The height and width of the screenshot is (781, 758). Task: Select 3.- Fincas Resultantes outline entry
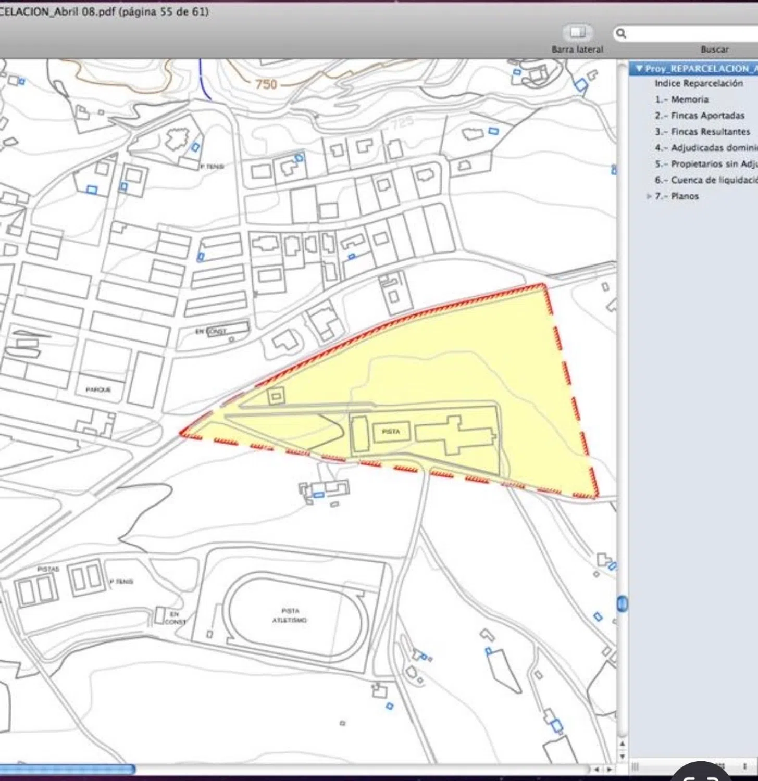pyautogui.click(x=702, y=132)
